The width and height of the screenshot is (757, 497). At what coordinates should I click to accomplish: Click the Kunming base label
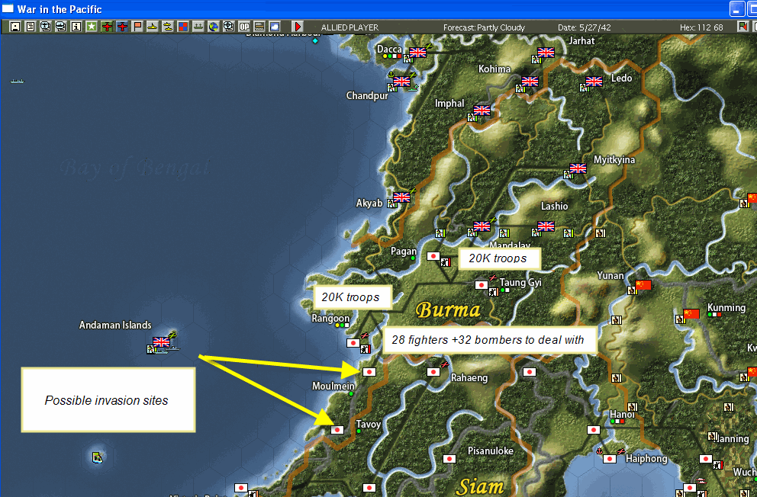pyautogui.click(x=726, y=307)
